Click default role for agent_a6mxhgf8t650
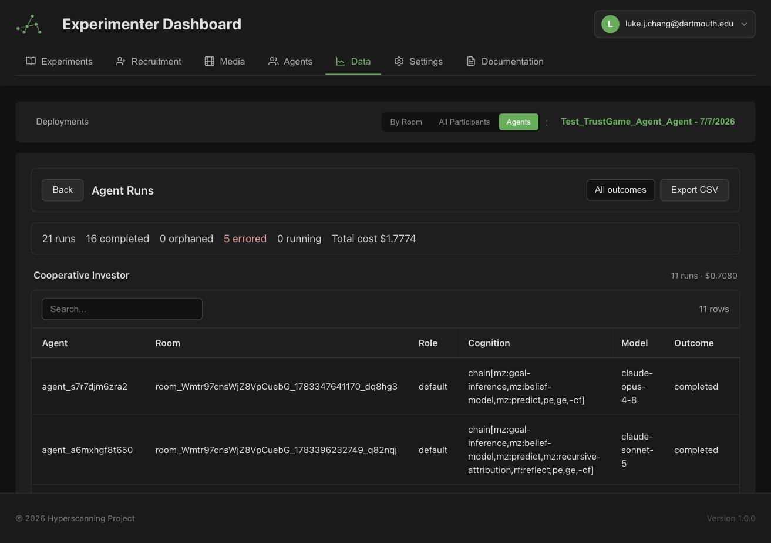 click(x=433, y=450)
